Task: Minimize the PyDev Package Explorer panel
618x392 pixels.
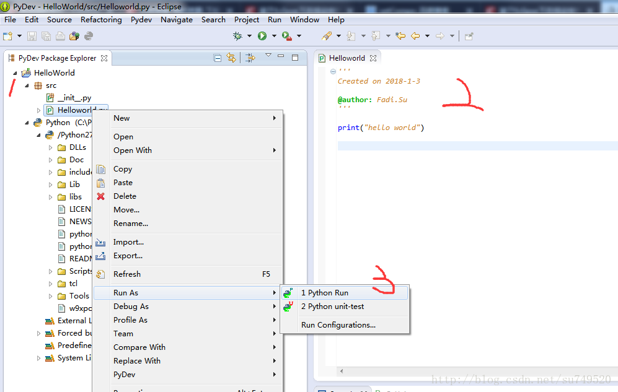Action: [x=281, y=56]
